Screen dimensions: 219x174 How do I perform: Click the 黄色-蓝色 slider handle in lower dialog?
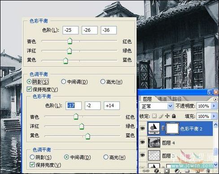tap(88, 136)
